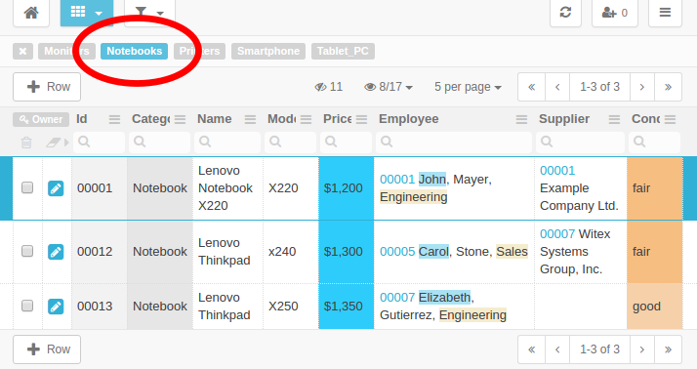Screen dimensions: 697x369
Task: Select the checkbox for row 00013
Action: pos(27,306)
